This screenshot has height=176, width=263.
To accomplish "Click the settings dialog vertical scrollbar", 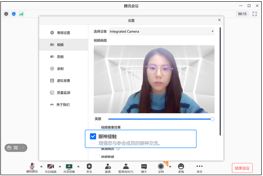I will [x=220, y=81].
